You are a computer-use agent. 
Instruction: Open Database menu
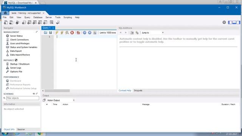point(38,17)
